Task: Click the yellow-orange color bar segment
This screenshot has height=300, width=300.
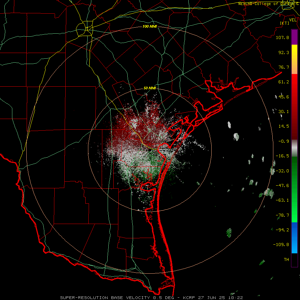Action: pos(294,59)
